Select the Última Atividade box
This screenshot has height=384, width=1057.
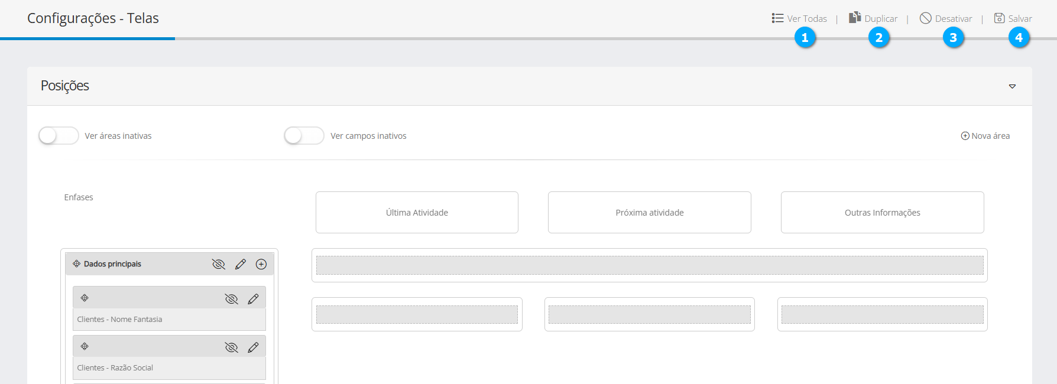coord(417,213)
